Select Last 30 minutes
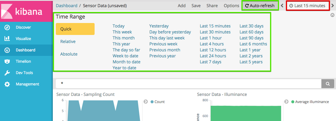The height and width of the screenshot is (121, 336). click(215, 32)
